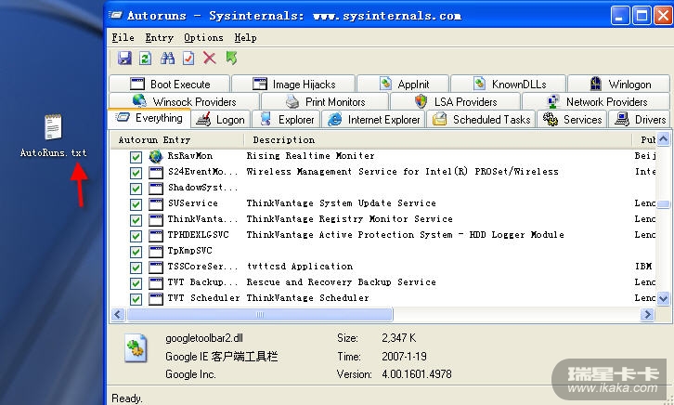This screenshot has width=674, height=405.
Task: Open the Help menu
Action: pos(245,38)
